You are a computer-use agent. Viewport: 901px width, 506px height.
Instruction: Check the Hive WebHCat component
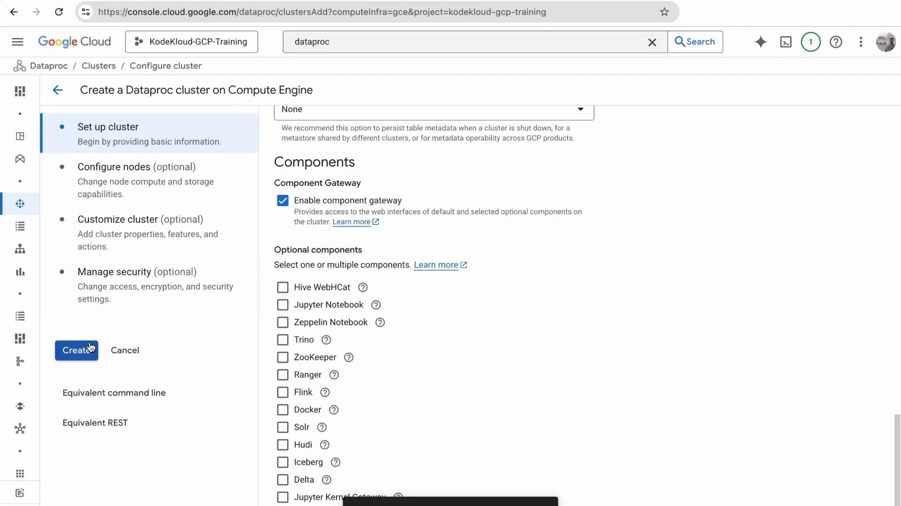tap(283, 287)
